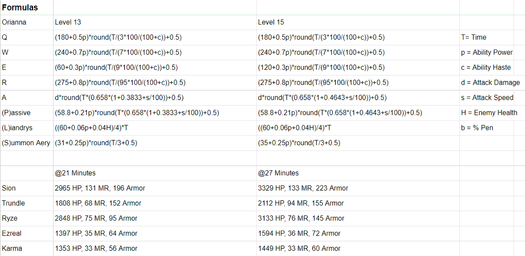Click the '(L)iandrys' label cell
The image size is (525, 256).
pos(26,128)
